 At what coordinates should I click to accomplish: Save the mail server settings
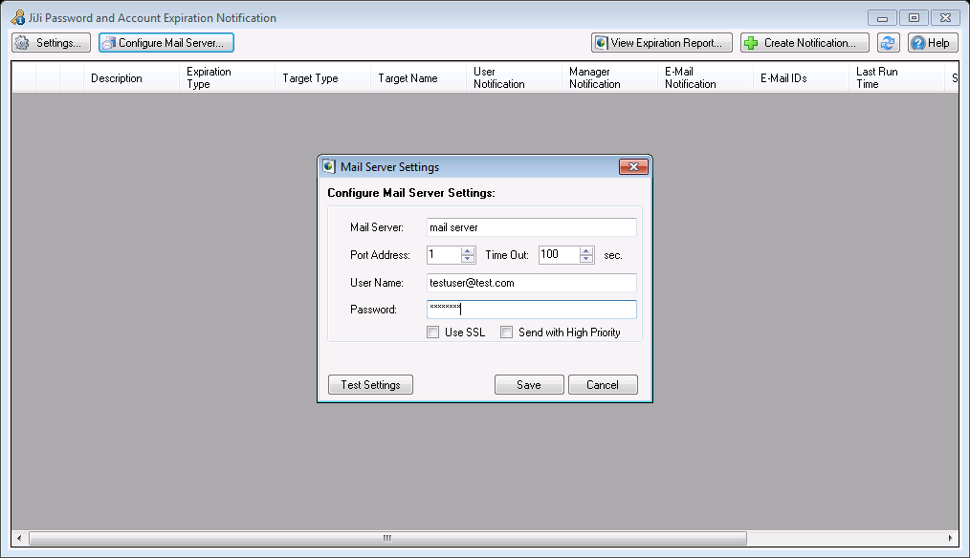(x=529, y=385)
